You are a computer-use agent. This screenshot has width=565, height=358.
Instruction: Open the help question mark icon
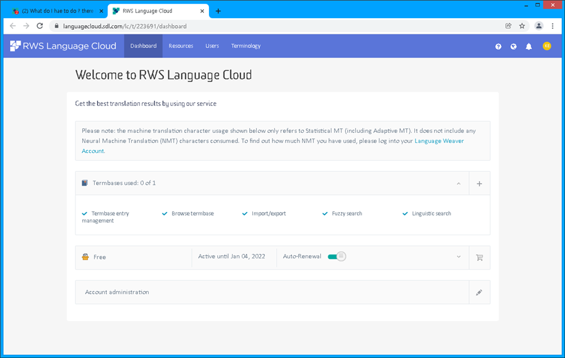(498, 46)
